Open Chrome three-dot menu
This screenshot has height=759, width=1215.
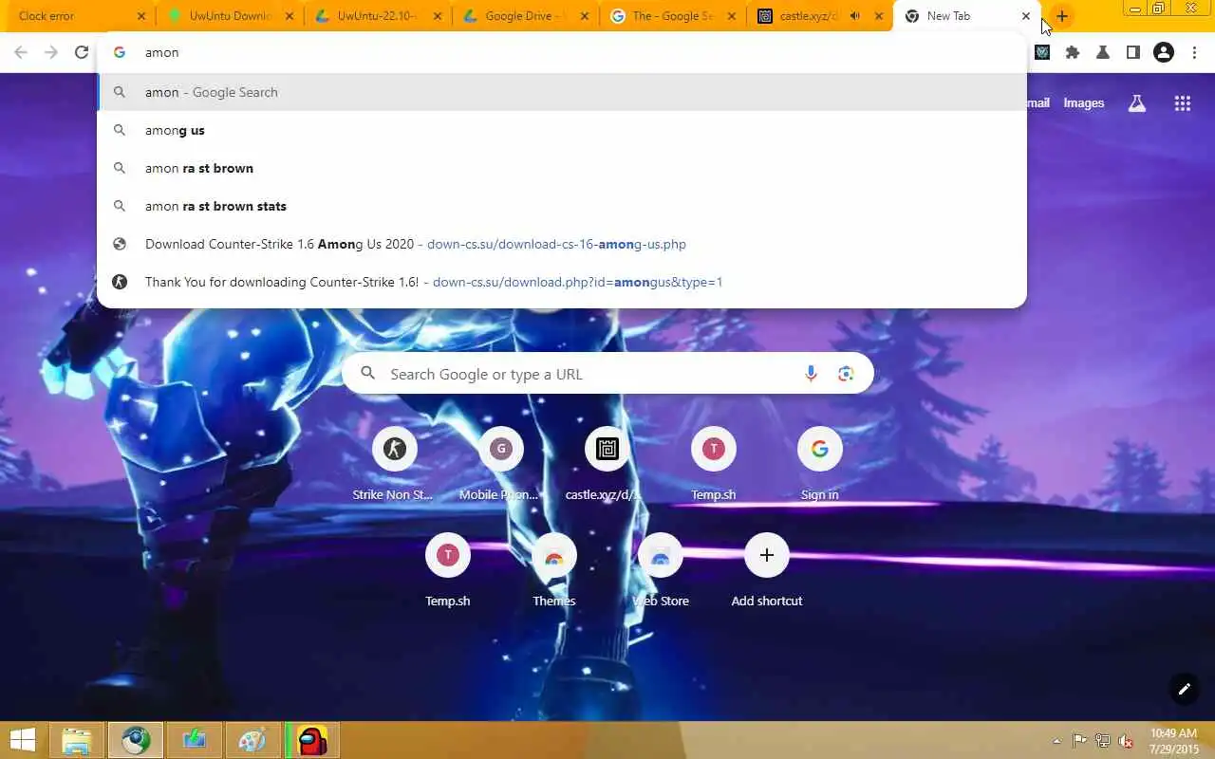coord(1194,53)
